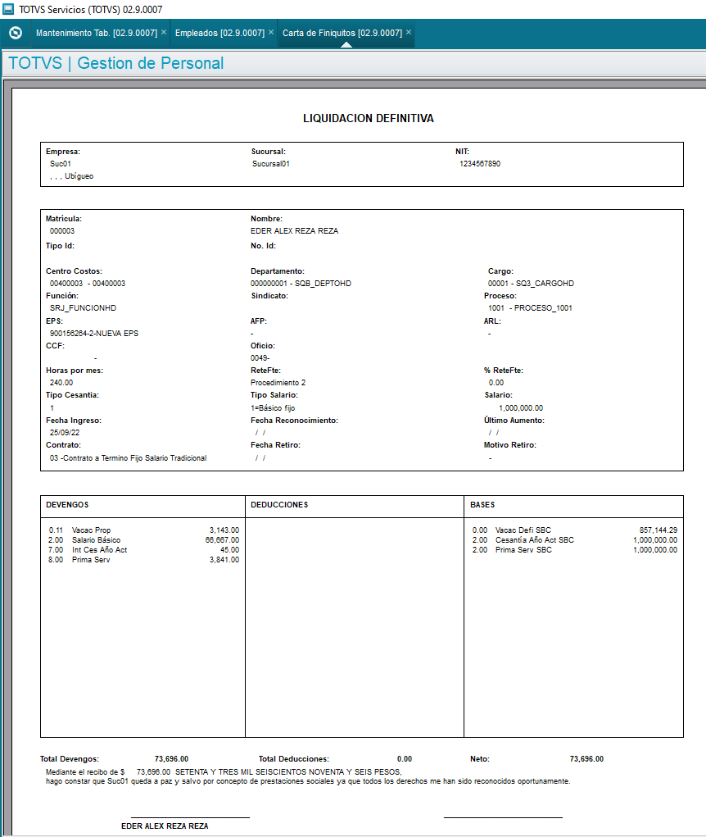
Task: Click Prima Serv amount 3,841.00
Action: (x=224, y=560)
